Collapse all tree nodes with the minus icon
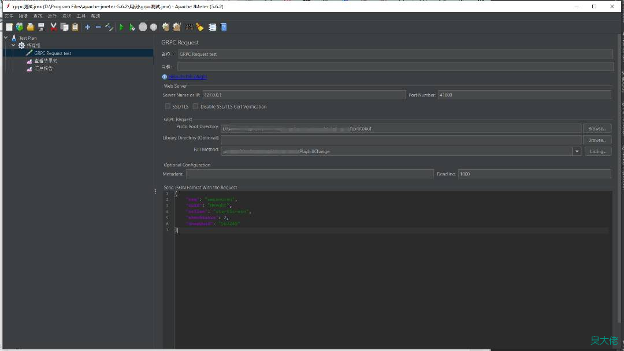Screen dimensions: 624x351 point(98,27)
